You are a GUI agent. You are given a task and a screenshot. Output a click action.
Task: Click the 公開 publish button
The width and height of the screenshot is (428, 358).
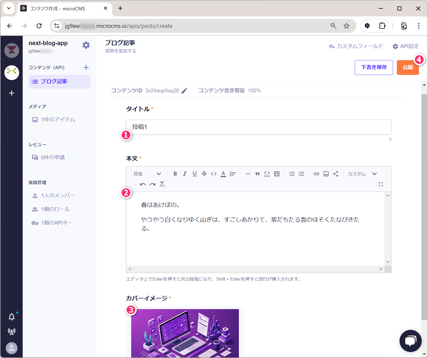(407, 68)
